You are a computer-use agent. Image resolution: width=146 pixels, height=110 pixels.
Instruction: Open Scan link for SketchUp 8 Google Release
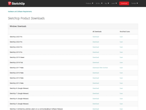tap(121, 88)
